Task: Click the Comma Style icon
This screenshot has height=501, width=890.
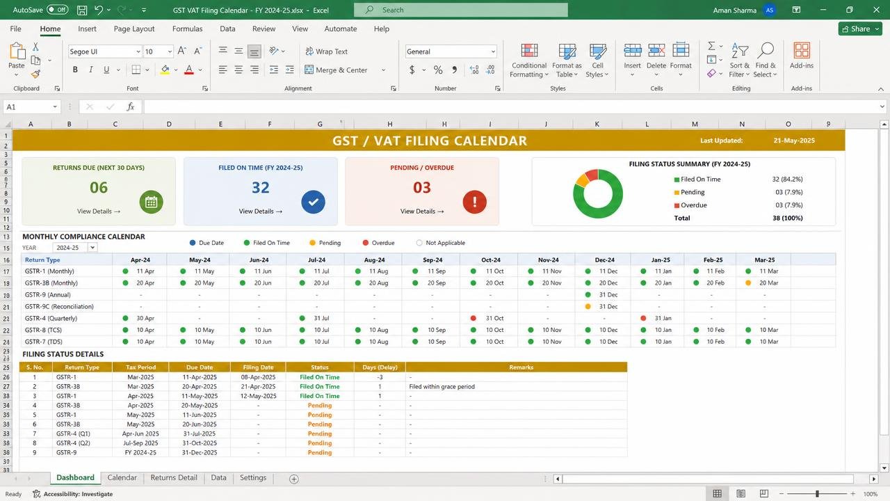Action: tap(455, 70)
